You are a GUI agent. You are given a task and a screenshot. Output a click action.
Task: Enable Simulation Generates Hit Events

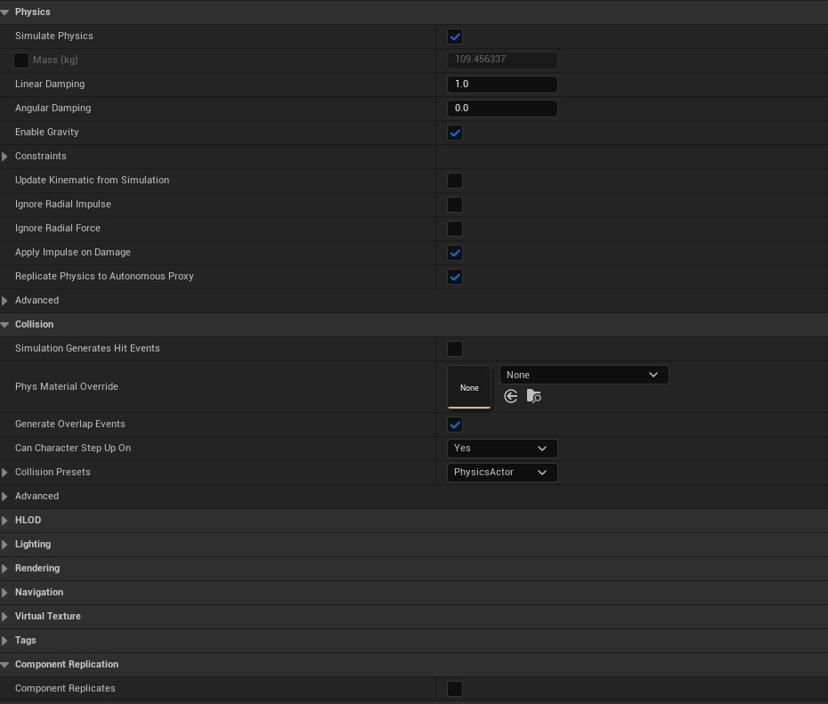pyautogui.click(x=455, y=349)
